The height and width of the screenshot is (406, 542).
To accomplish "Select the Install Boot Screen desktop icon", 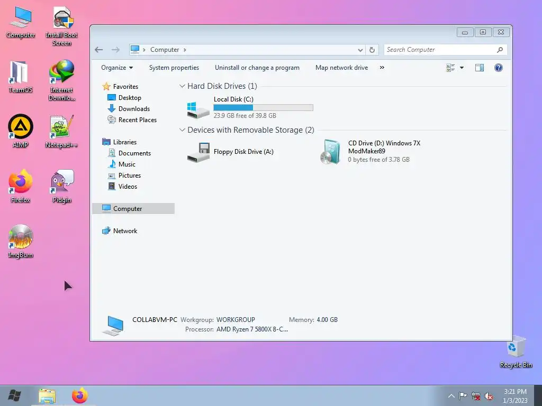I will (61, 26).
